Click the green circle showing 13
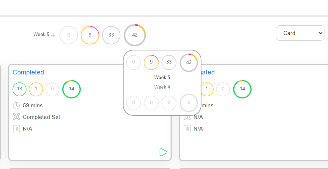This screenshot has width=328, height=169. [x=19, y=89]
